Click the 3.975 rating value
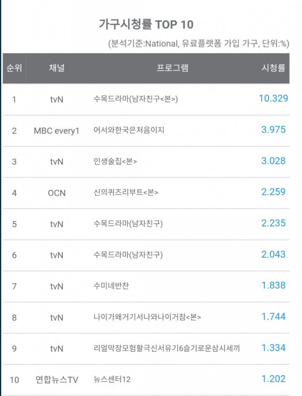302x396 pixels. 273,130
